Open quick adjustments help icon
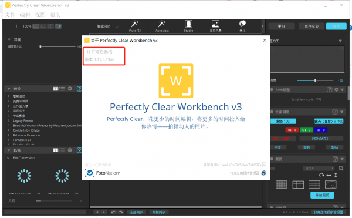This screenshot has width=352, height=218. 335,112
